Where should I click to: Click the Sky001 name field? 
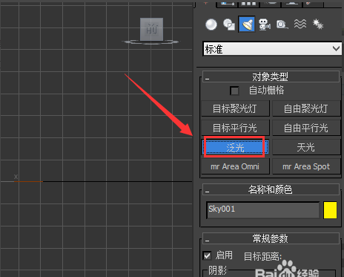pos(263,209)
